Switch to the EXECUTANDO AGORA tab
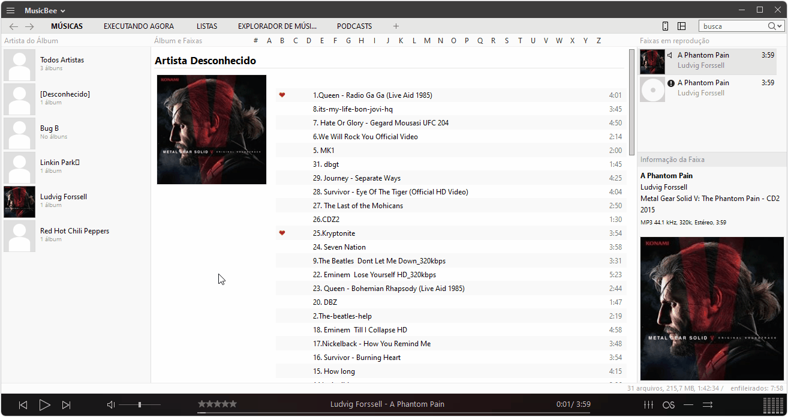 (x=139, y=26)
